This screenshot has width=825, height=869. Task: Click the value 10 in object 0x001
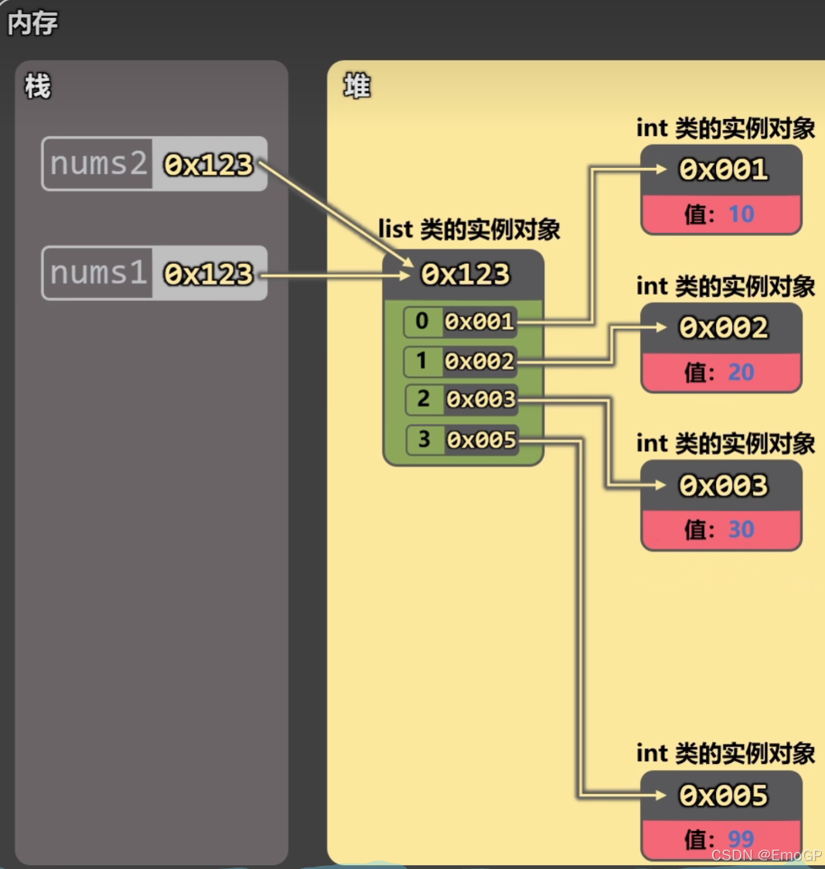pyautogui.click(x=741, y=214)
